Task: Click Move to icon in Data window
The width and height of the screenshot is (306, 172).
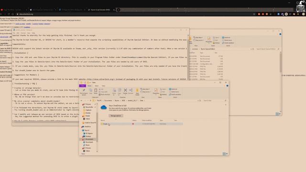Action: (114, 91)
